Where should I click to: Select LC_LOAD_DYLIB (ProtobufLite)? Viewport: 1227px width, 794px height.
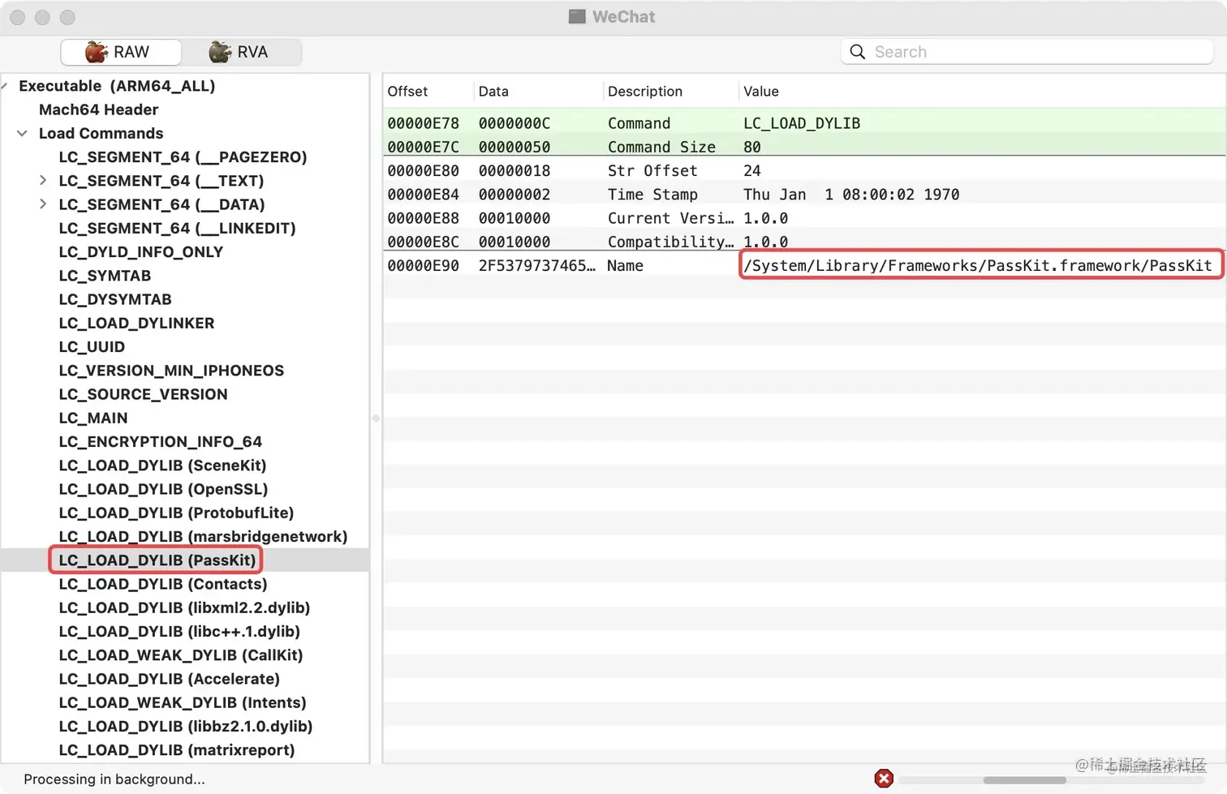[176, 513]
